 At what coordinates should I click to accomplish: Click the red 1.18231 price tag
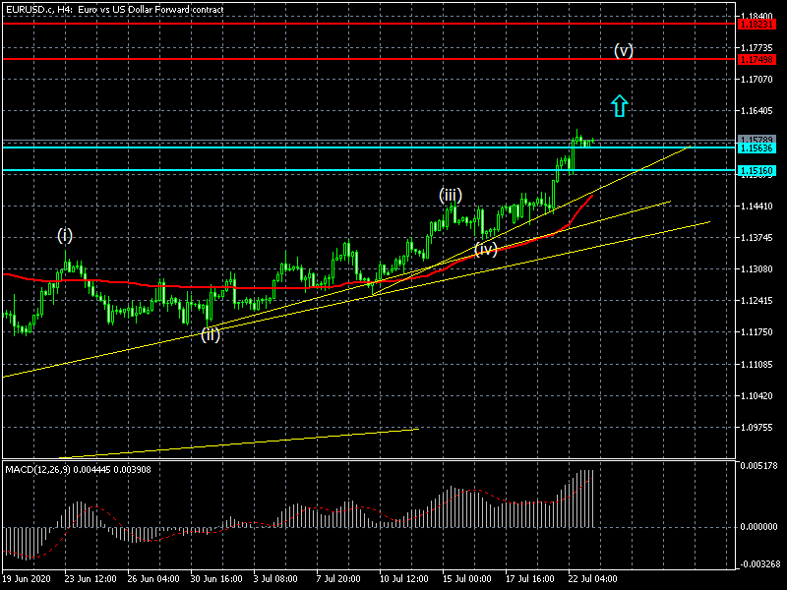click(x=758, y=24)
